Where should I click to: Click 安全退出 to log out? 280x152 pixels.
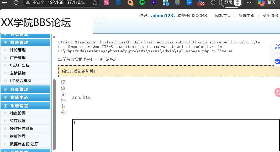click(270, 16)
